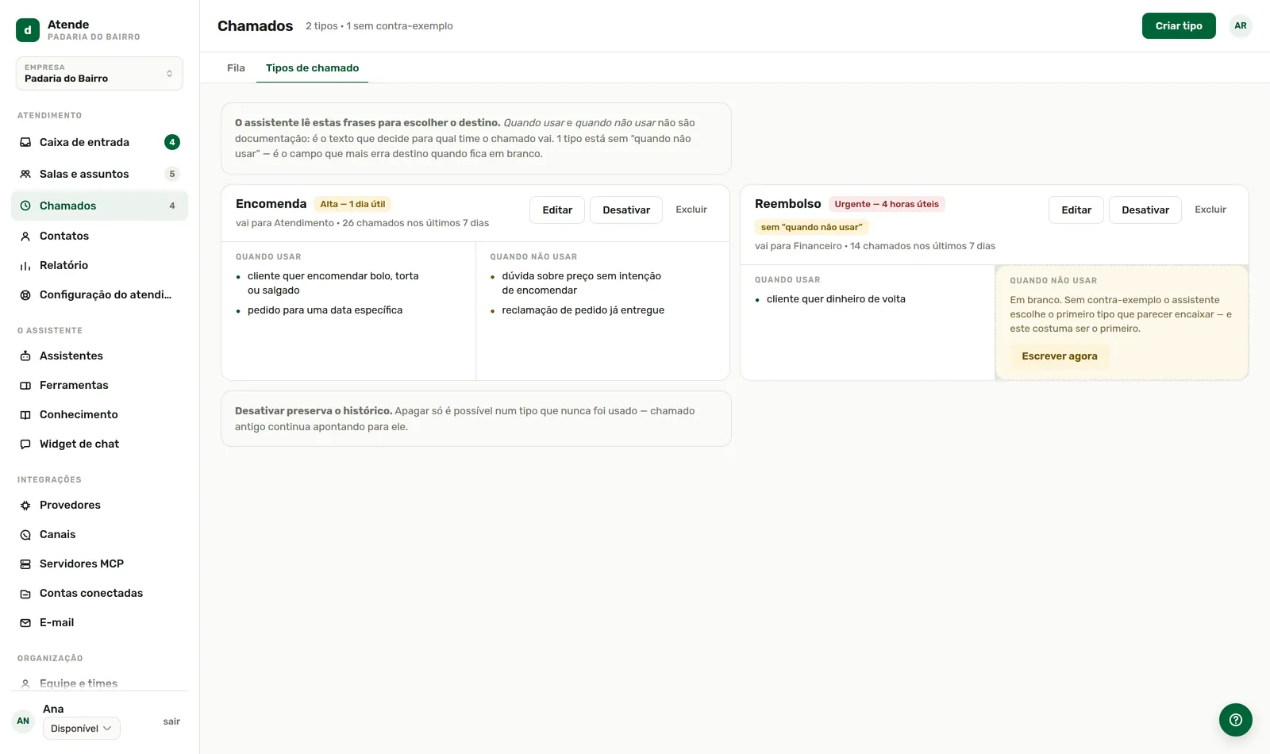
Task: Open Servidores MCP server icon
Action: click(25, 564)
